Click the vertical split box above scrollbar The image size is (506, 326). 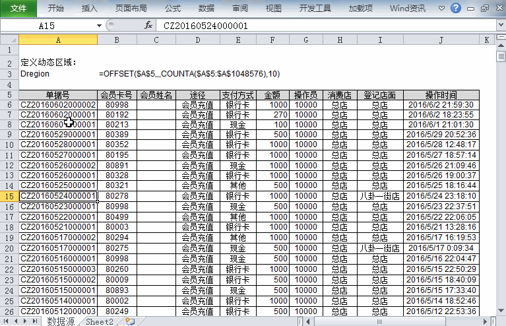(x=501, y=37)
